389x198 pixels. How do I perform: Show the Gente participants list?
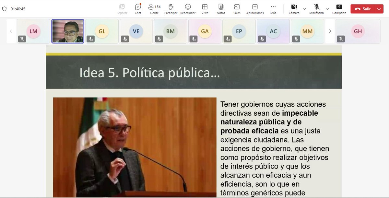154,9
